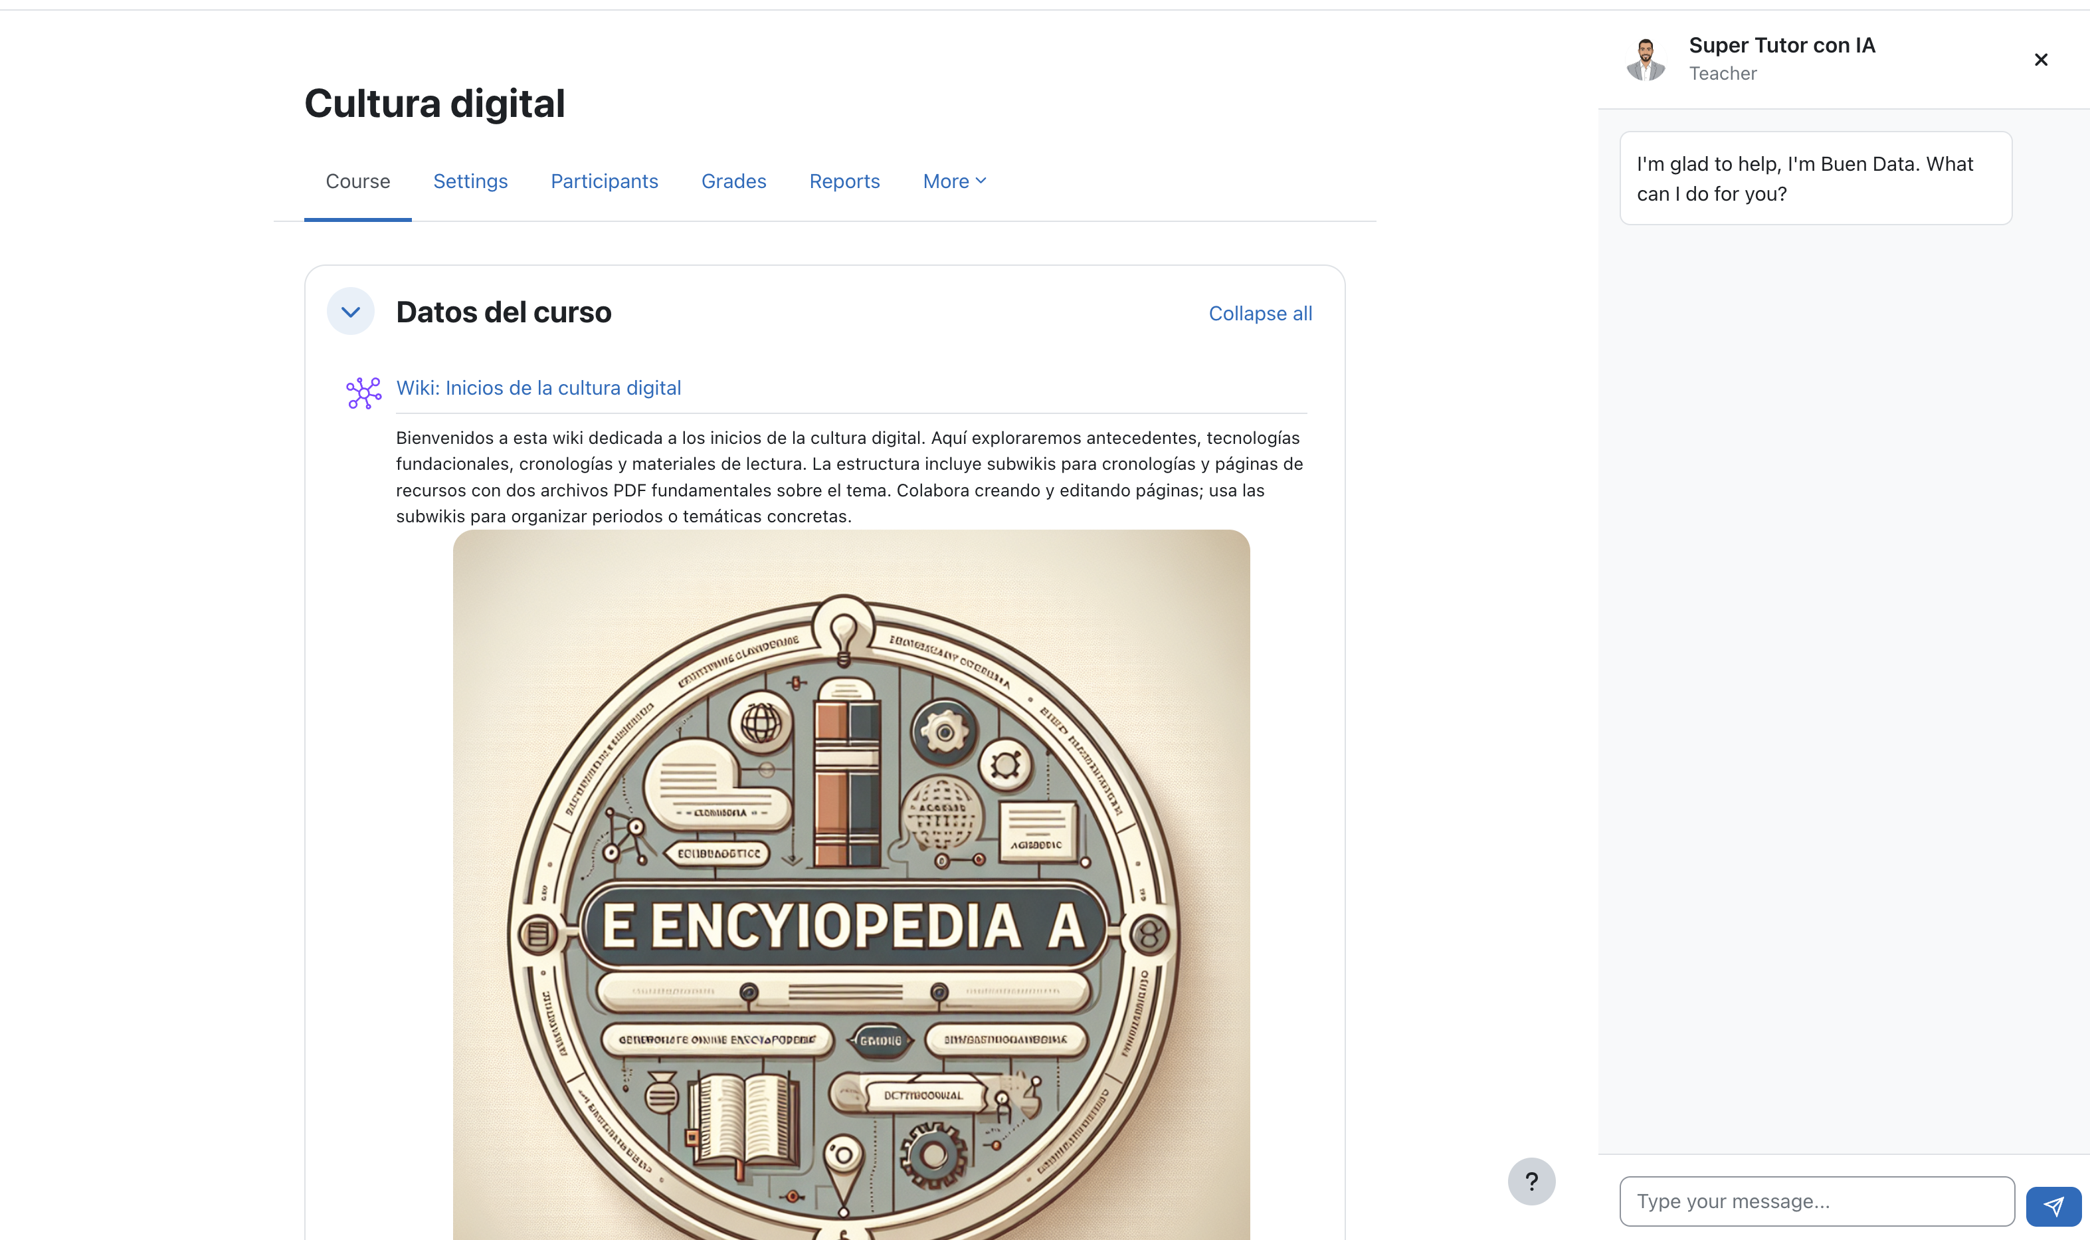This screenshot has width=2090, height=1240.
Task: Click the Collapse all link
Action: [x=1260, y=314]
